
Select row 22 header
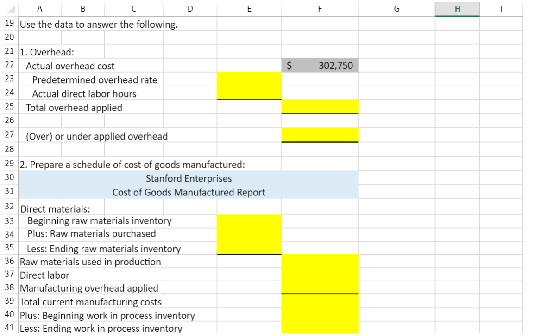click(9, 65)
